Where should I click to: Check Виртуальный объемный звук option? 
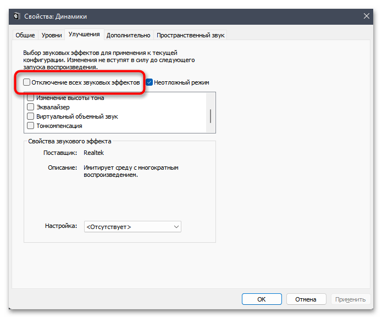tap(30, 116)
